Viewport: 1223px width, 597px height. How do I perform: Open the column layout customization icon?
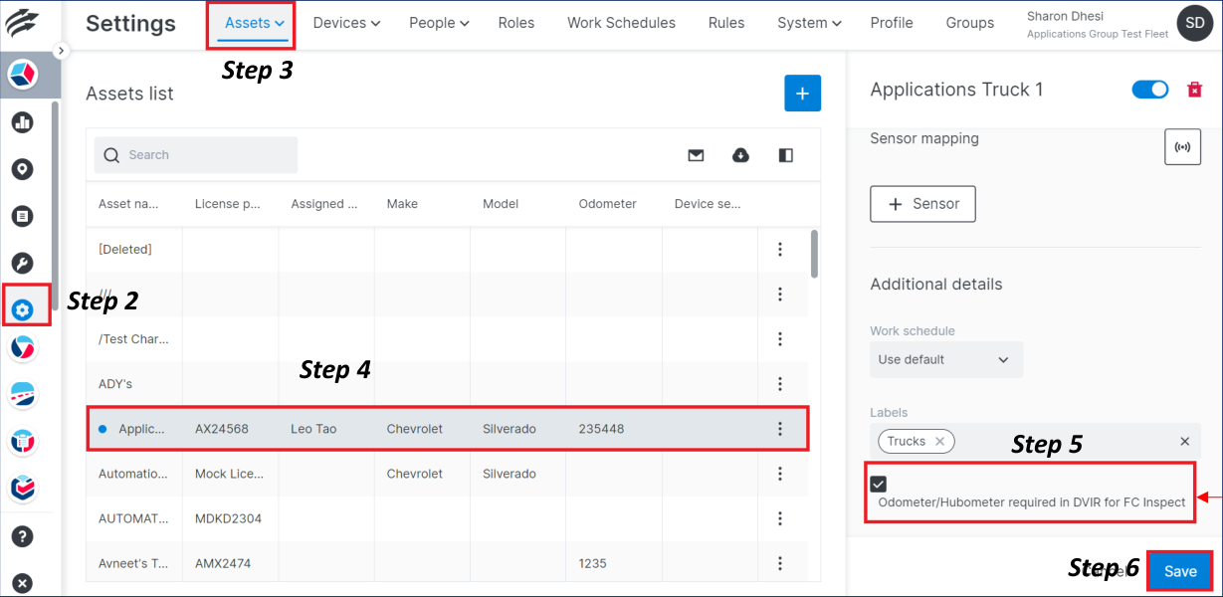785,155
